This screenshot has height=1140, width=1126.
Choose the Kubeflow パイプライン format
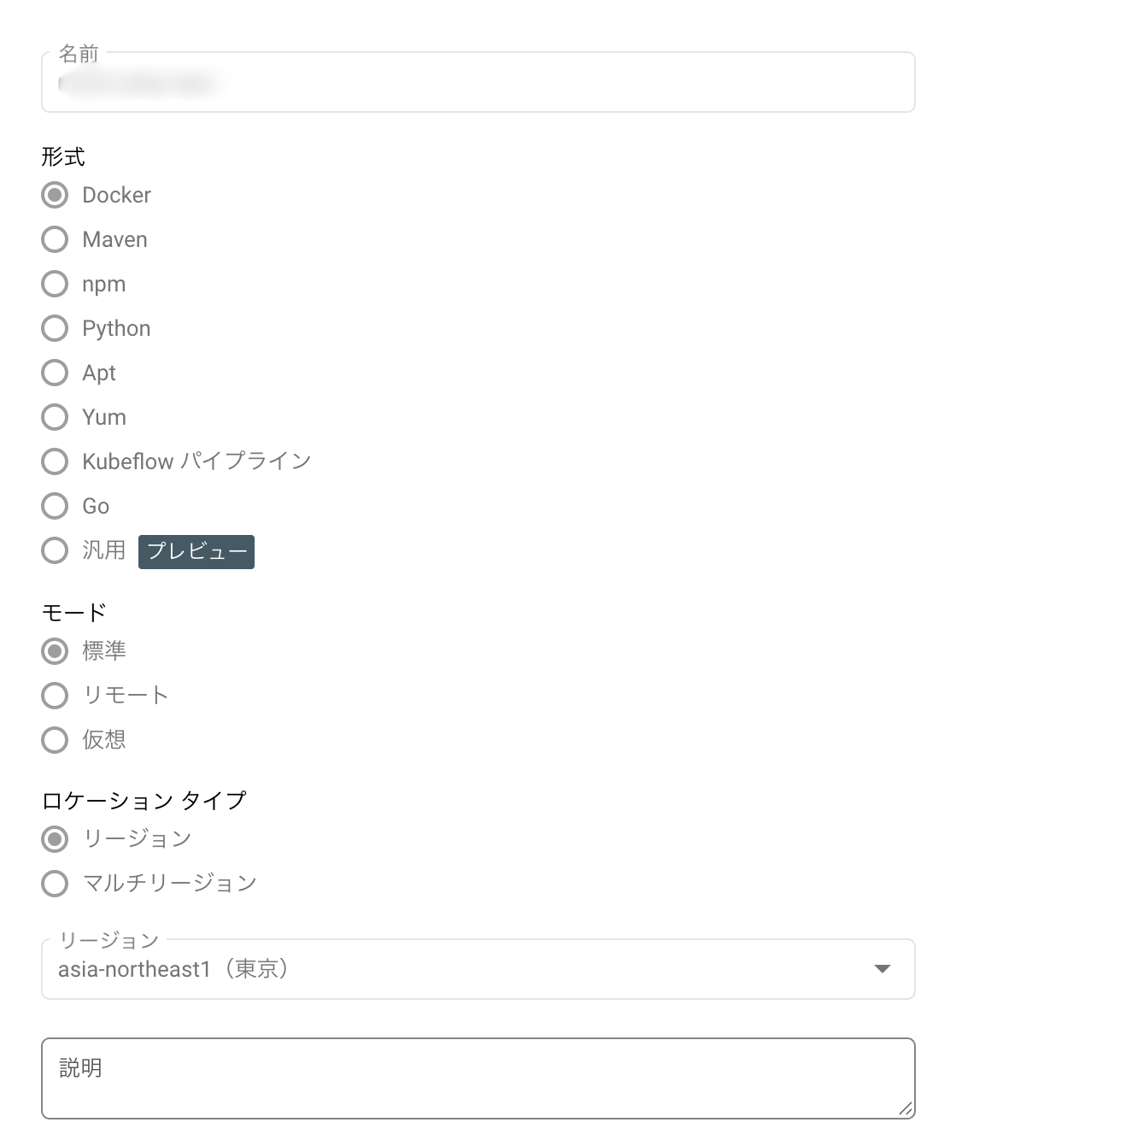[x=55, y=461]
